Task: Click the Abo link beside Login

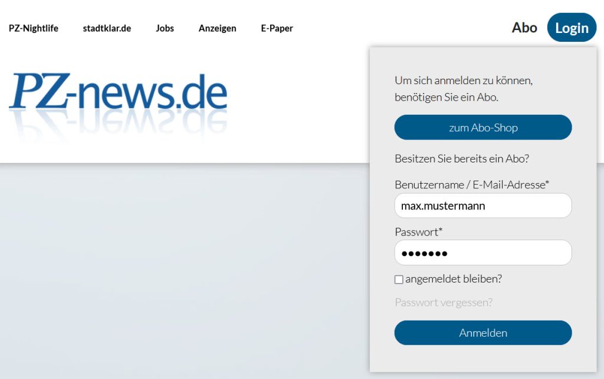Action: 524,28
